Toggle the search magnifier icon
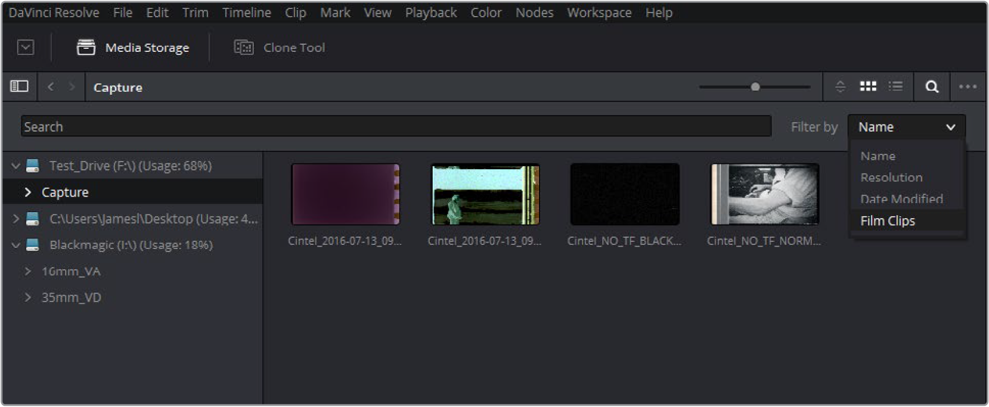The width and height of the screenshot is (989, 407). (x=932, y=87)
